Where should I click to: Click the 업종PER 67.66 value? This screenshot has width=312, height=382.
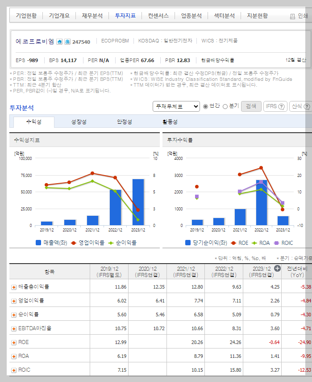pos(147,60)
